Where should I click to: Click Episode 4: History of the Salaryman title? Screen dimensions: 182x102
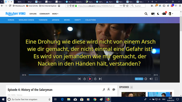pyautogui.click(x=30, y=90)
